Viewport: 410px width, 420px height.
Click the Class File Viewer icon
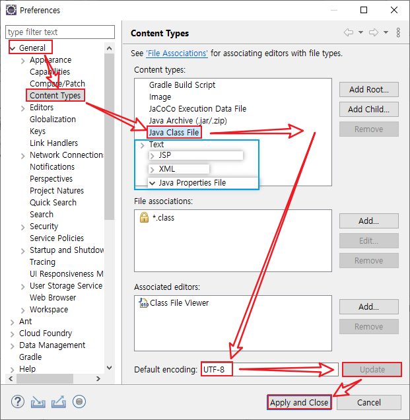coord(143,303)
